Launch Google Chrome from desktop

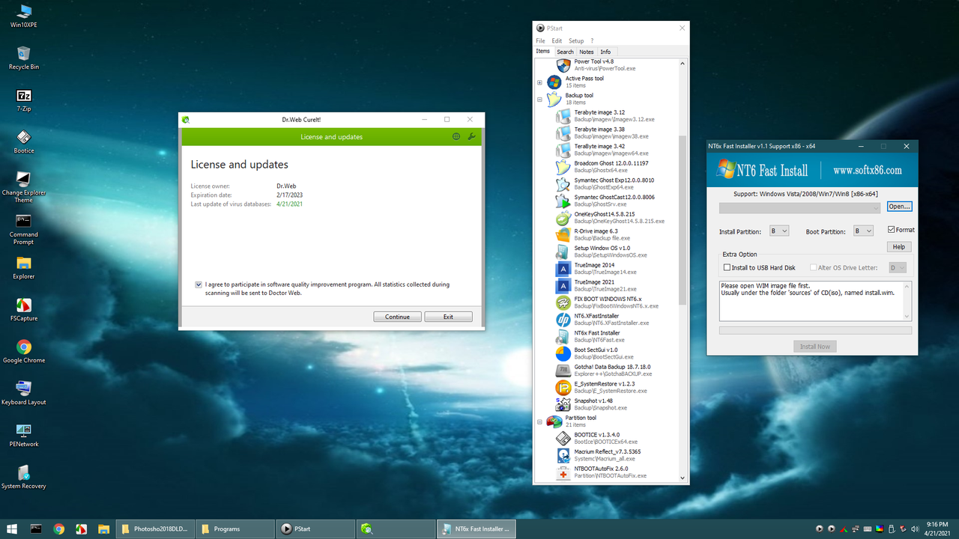point(24,351)
